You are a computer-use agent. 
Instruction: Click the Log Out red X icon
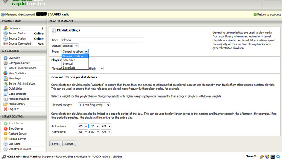click(x=5, y=109)
